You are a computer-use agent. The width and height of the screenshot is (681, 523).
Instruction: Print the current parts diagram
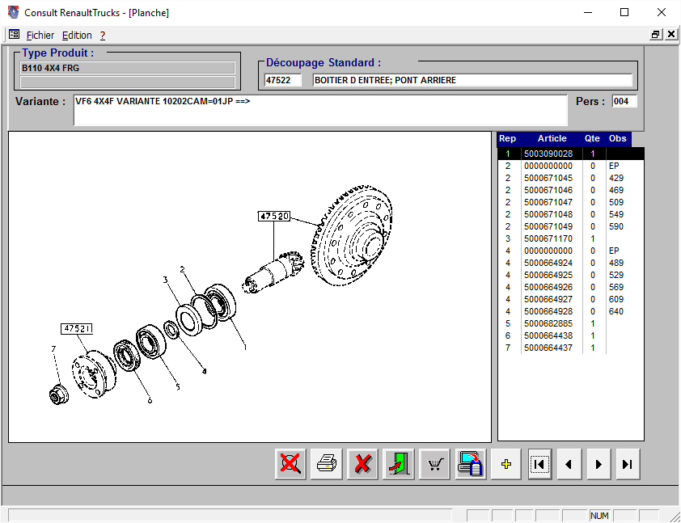[x=327, y=465]
